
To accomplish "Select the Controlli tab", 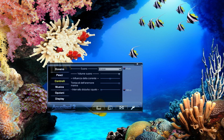I will coord(59,81).
